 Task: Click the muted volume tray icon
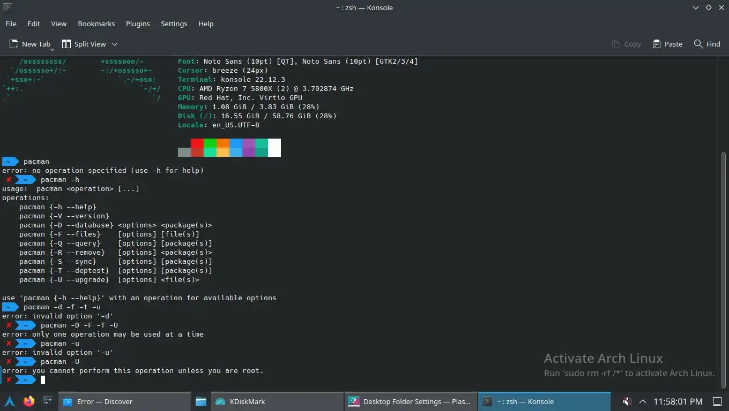pyautogui.click(x=627, y=401)
